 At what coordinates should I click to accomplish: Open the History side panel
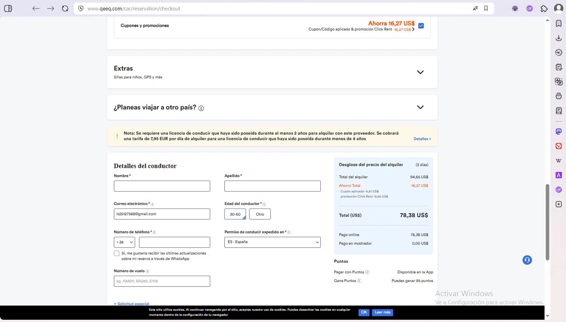pos(559,52)
